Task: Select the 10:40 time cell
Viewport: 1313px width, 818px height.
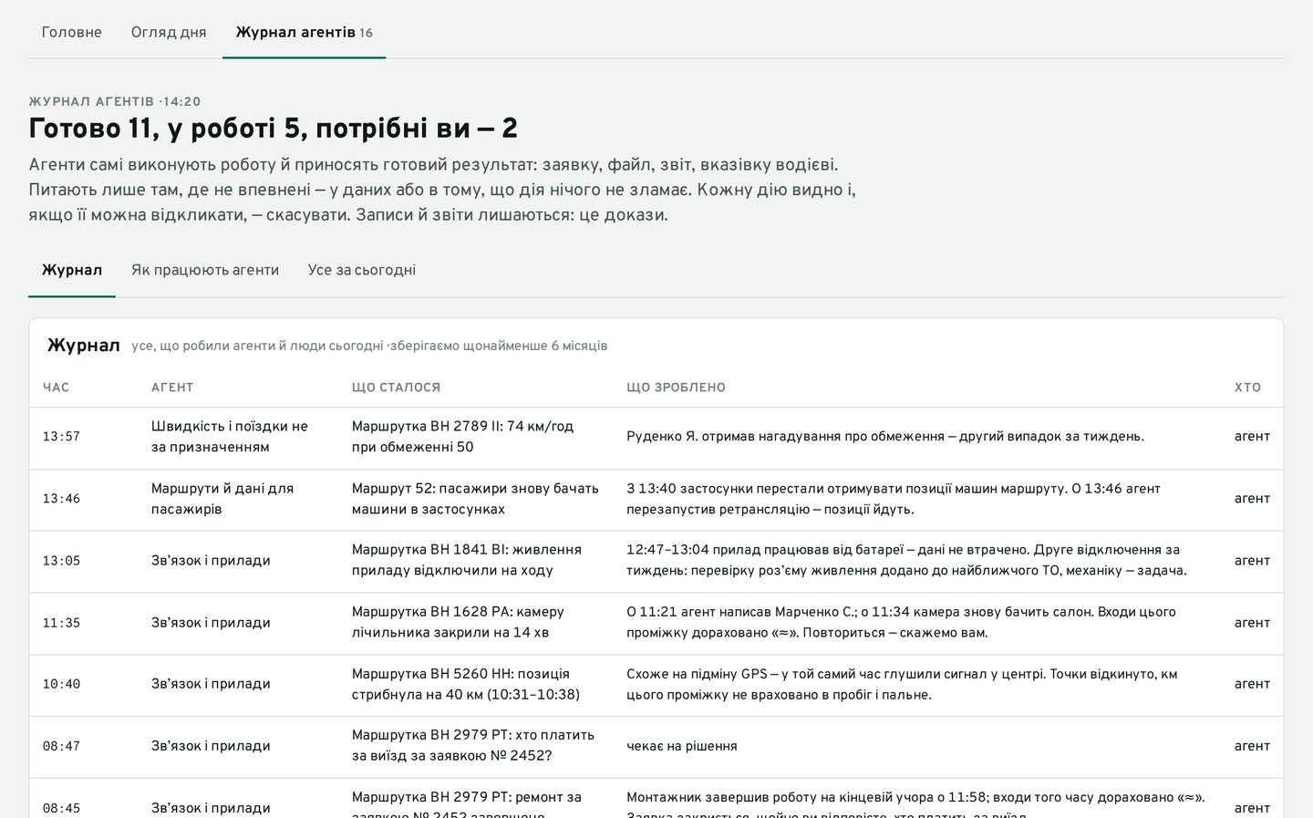Action: tap(61, 684)
